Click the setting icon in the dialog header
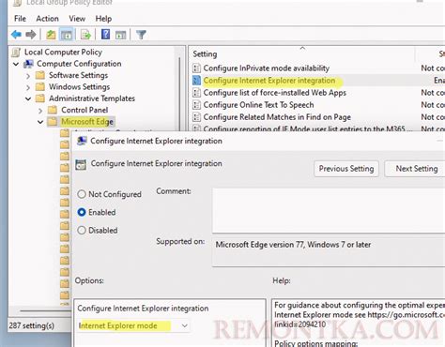445x347 pixels. [x=81, y=164]
